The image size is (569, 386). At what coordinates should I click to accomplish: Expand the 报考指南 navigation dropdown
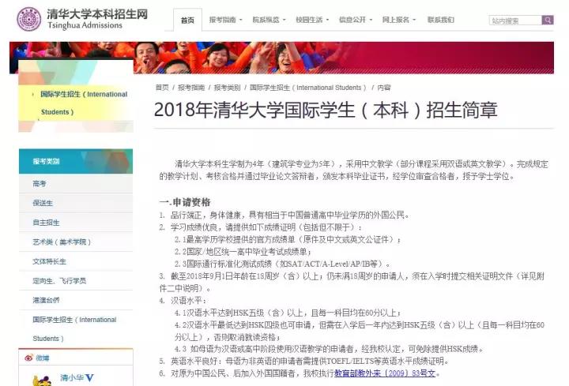225,20
